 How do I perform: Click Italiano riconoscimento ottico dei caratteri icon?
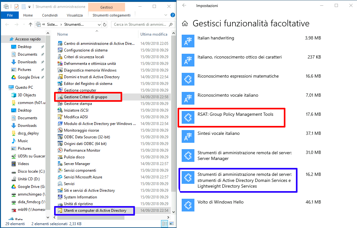coord(188,60)
